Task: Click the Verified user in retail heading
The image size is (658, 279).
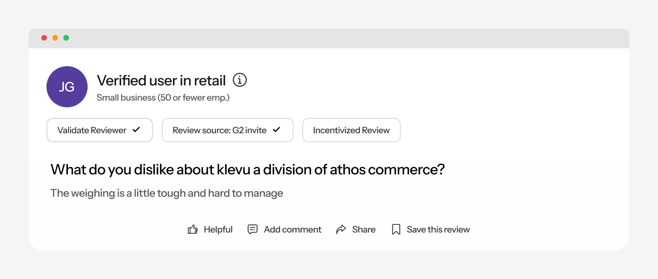Action: (161, 80)
